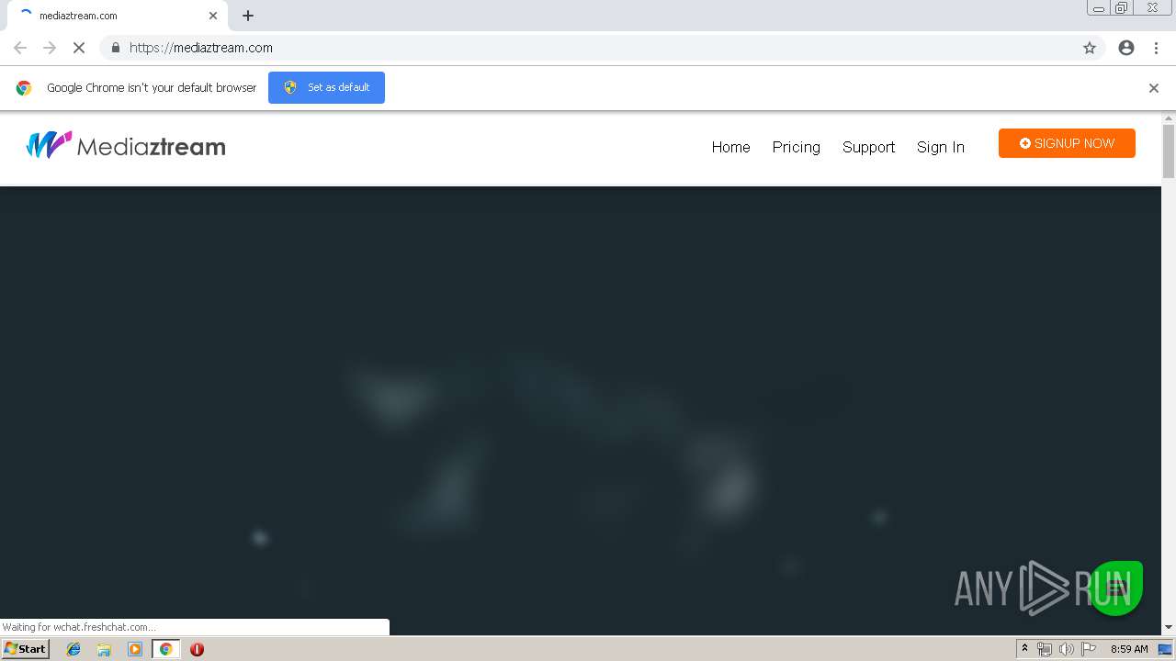1176x661 pixels.
Task: Go forward with the arrow button
Action: (x=50, y=48)
